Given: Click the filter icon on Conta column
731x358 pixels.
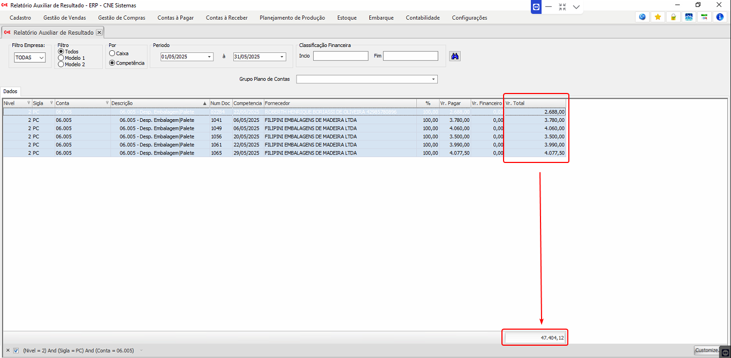Looking at the screenshot, I should point(107,103).
